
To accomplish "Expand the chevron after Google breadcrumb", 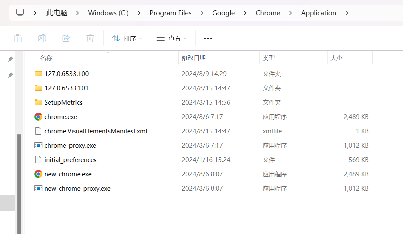I will (x=245, y=13).
